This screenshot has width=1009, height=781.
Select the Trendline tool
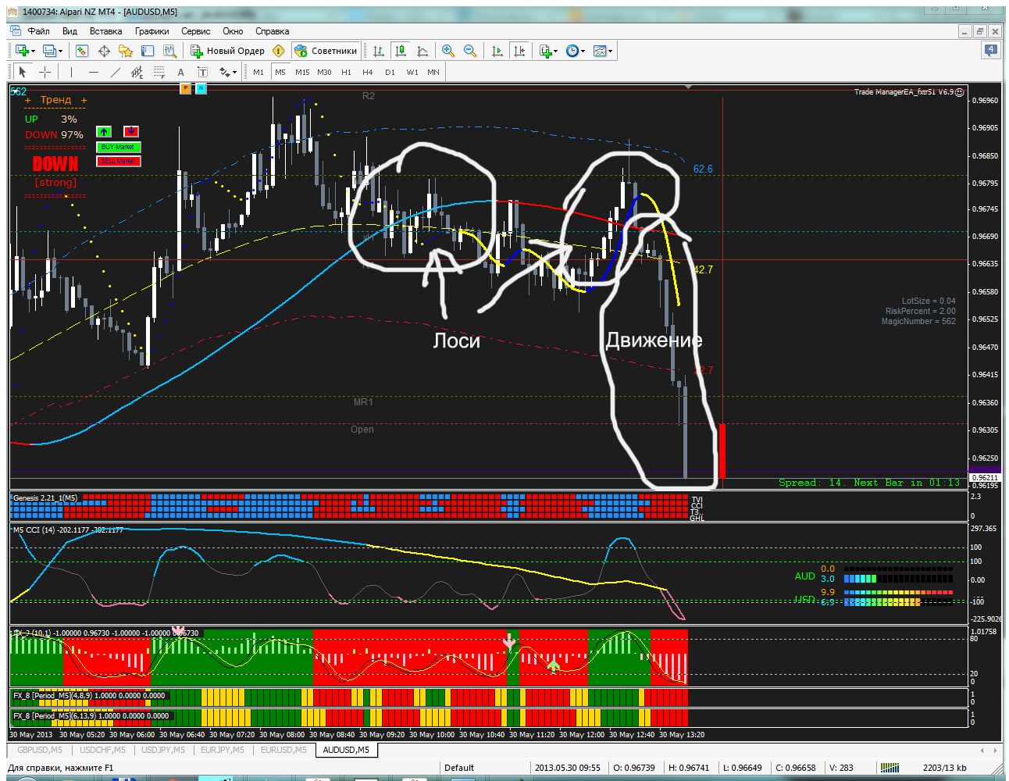tap(116, 72)
